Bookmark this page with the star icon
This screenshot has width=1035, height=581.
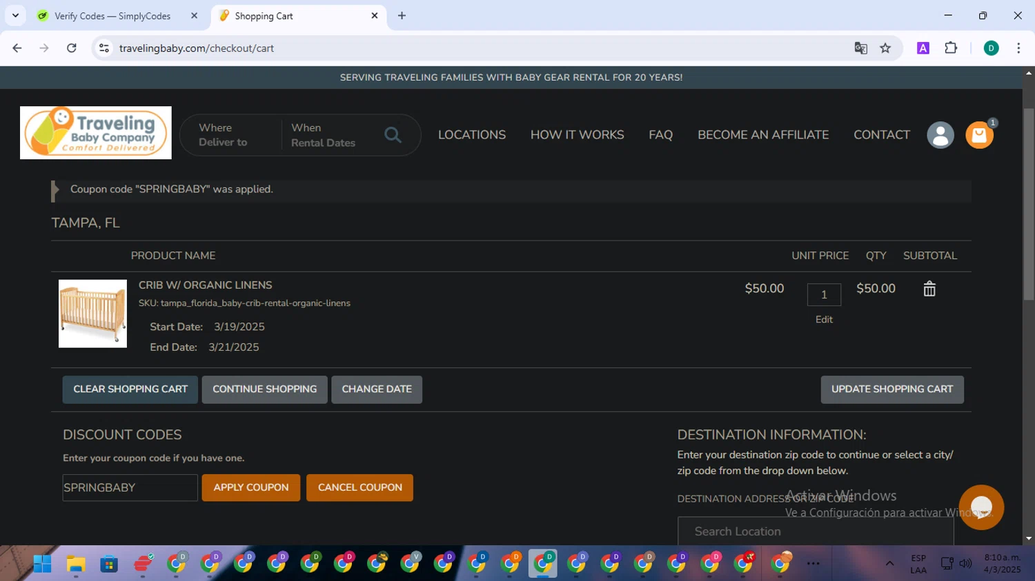[x=885, y=48]
